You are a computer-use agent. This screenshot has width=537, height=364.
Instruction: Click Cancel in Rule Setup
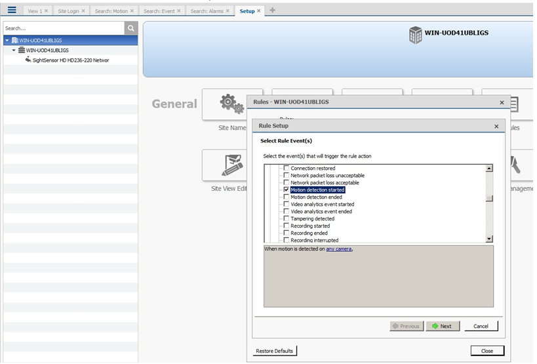click(x=481, y=326)
